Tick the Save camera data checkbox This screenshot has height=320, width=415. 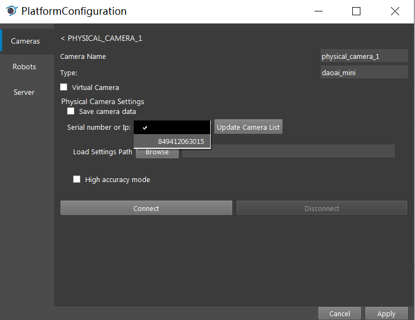click(70, 111)
